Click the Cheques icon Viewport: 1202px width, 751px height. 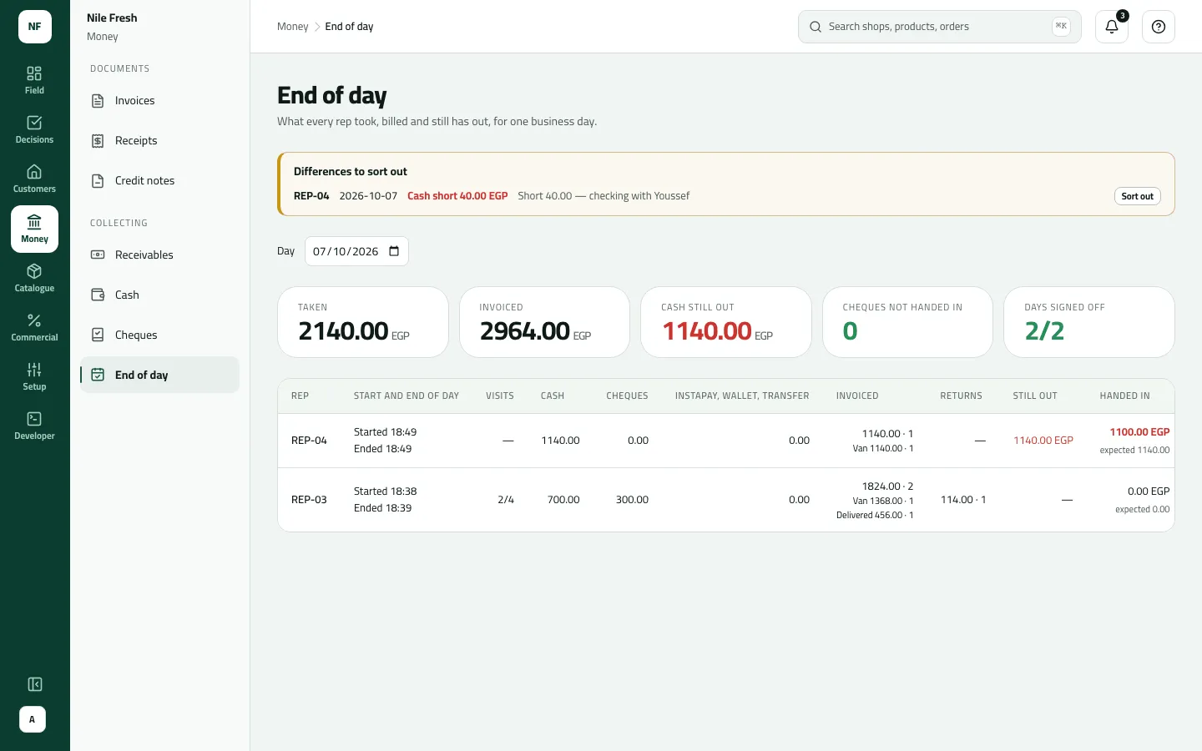(98, 335)
